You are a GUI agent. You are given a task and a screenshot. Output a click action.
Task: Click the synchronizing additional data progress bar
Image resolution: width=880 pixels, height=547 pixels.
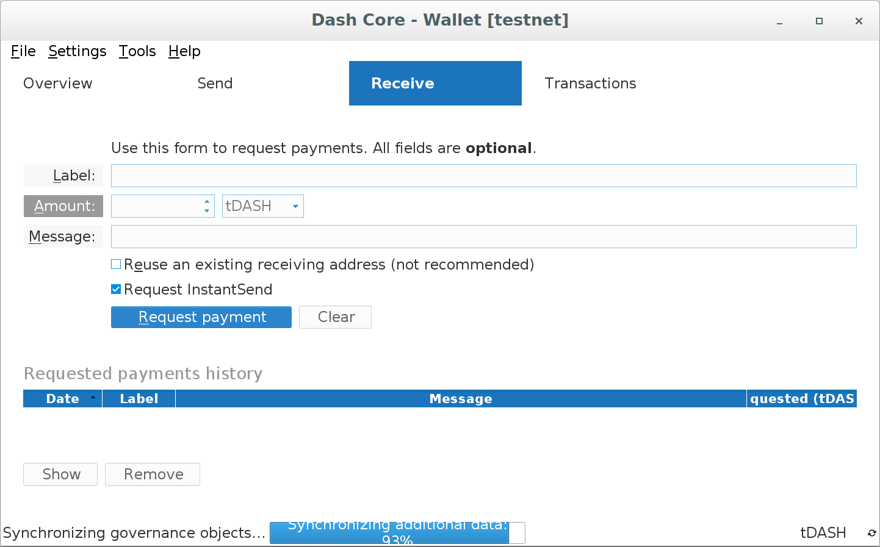click(397, 533)
